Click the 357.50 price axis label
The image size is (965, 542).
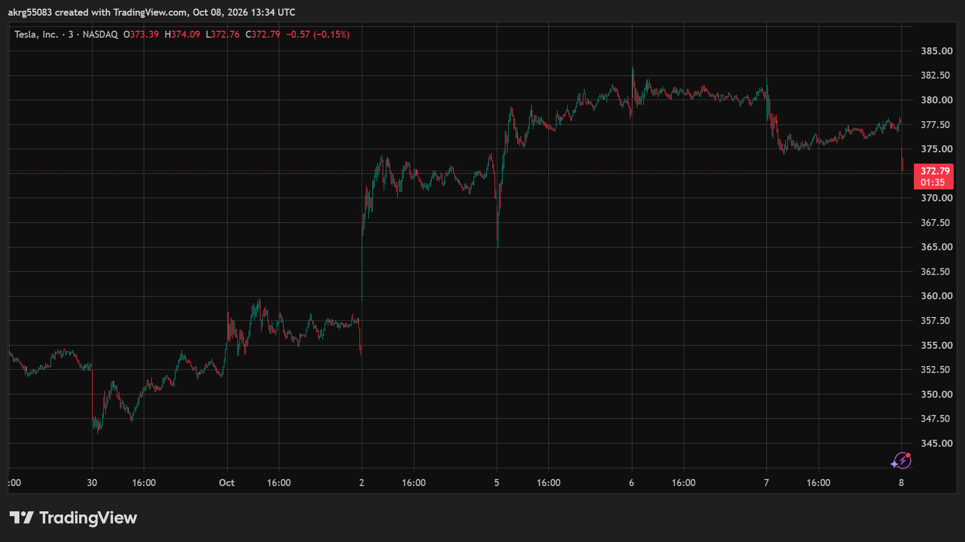pyautogui.click(x=935, y=321)
